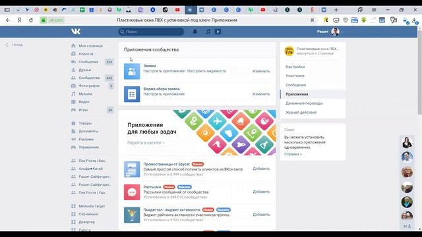Click the Промостраницы от Spycat icon
422x237 pixels.
click(x=132, y=169)
